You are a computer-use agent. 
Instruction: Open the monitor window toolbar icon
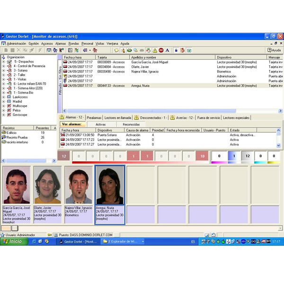click(49, 50)
